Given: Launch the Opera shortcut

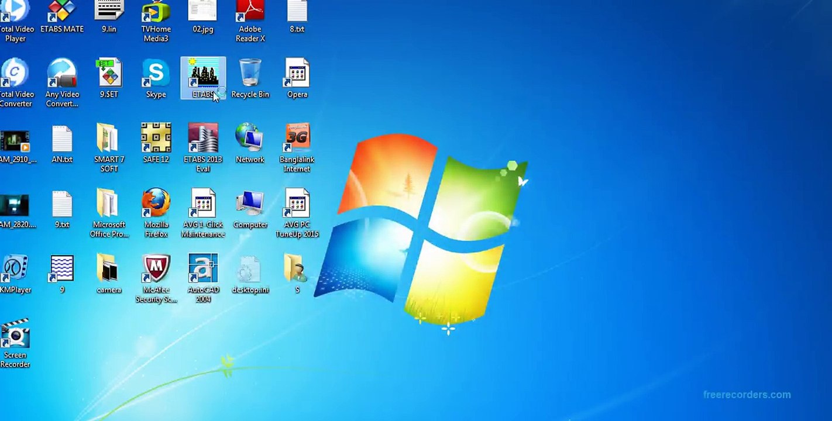Looking at the screenshot, I should coord(297,78).
